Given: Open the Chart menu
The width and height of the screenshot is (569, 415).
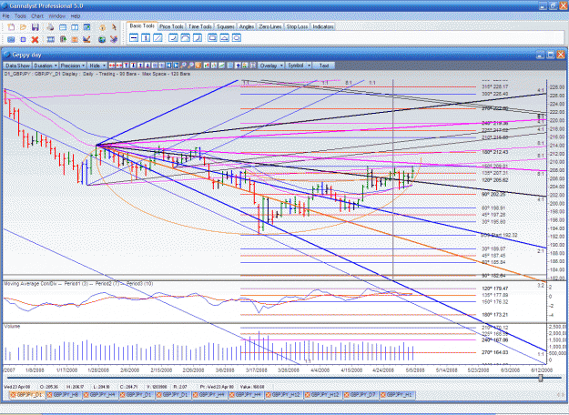Looking at the screenshot, I should coord(37,16).
